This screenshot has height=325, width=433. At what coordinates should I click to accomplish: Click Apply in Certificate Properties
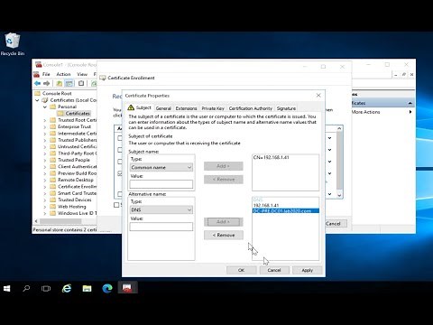point(307,270)
